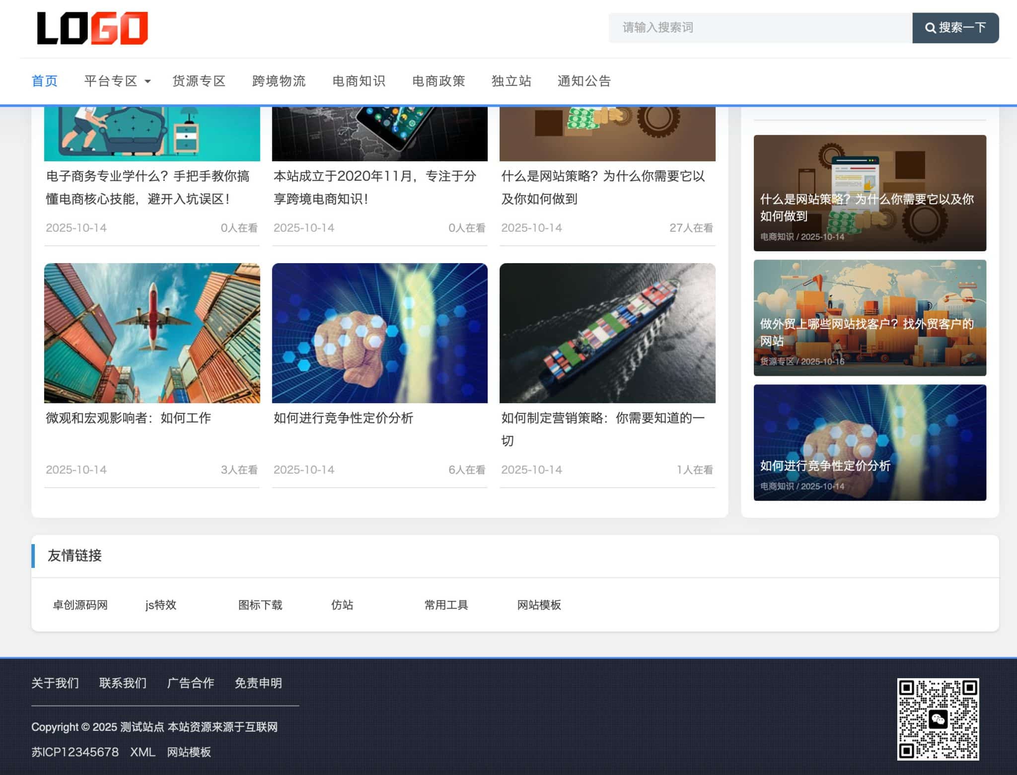The height and width of the screenshot is (775, 1017).
Task: Click the LOGO site image
Action: click(x=92, y=28)
